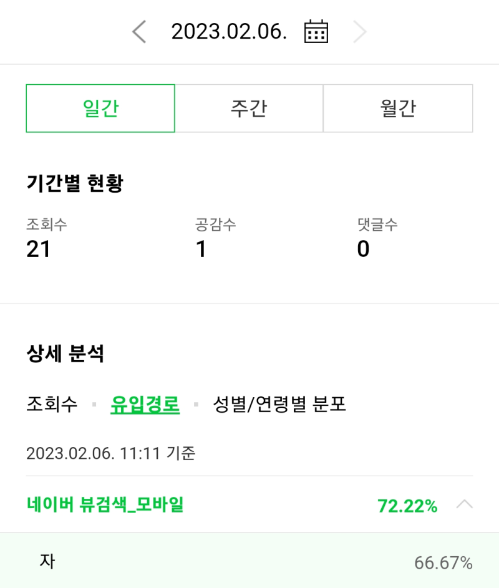499x588 pixels.
Task: Select the 일간 daily tab
Action: [100, 108]
